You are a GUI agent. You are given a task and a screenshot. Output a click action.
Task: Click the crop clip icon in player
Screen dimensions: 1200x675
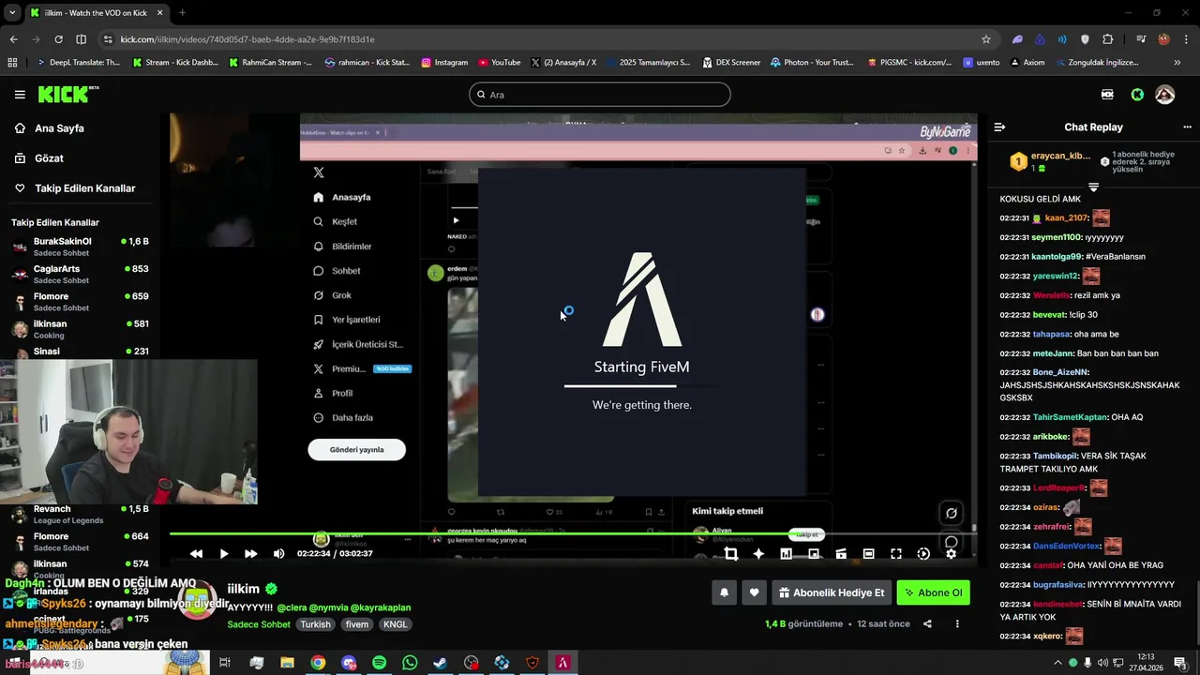coord(730,554)
